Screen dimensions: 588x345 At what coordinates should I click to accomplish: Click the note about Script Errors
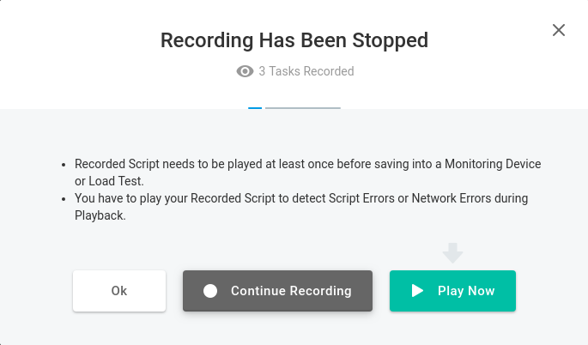point(301,207)
